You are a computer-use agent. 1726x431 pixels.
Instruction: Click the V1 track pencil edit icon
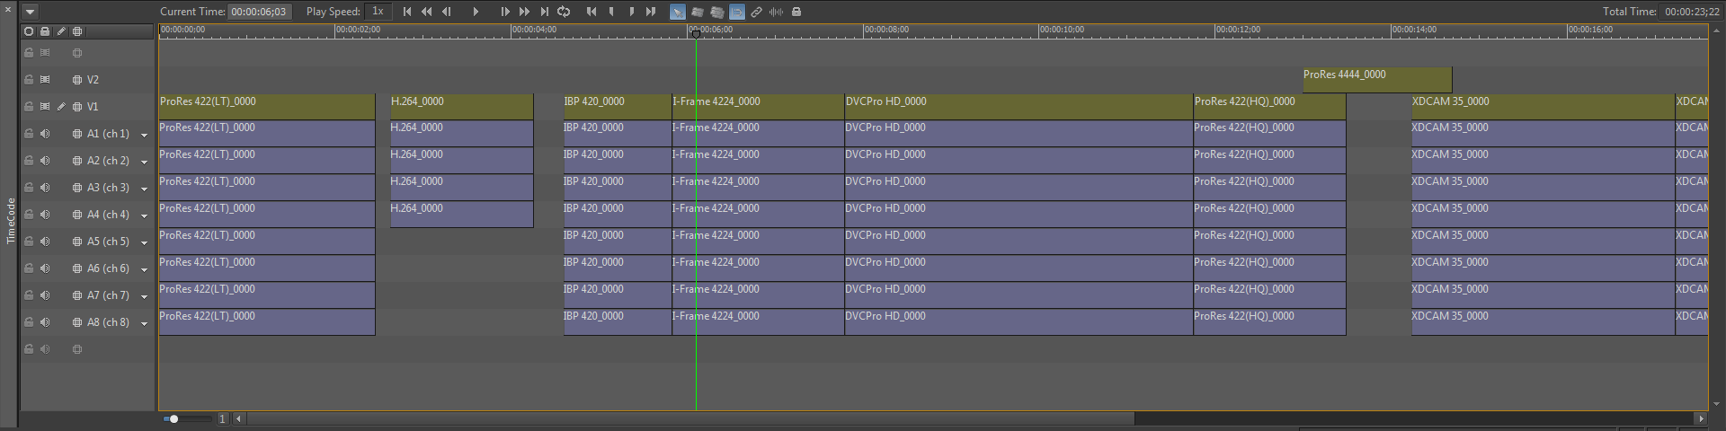coord(61,107)
